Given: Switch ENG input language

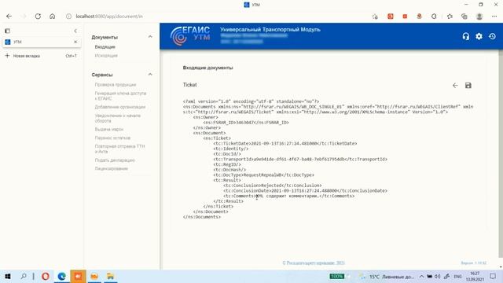Looking at the screenshot, I should (457, 277).
